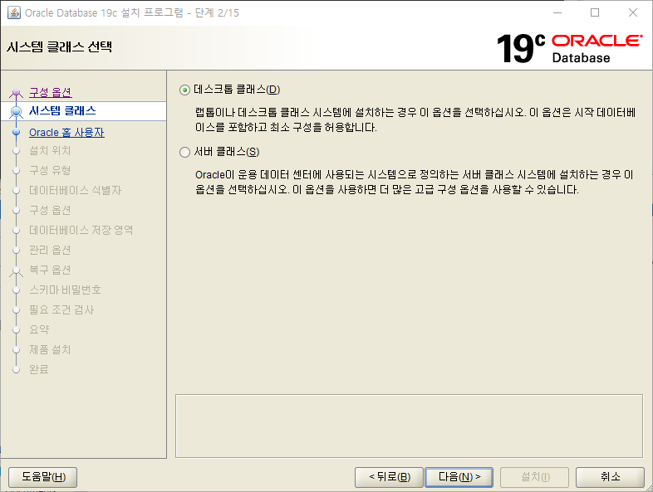
Task: Click the 시스템 클래스 current step marker icon
Action: (x=17, y=111)
